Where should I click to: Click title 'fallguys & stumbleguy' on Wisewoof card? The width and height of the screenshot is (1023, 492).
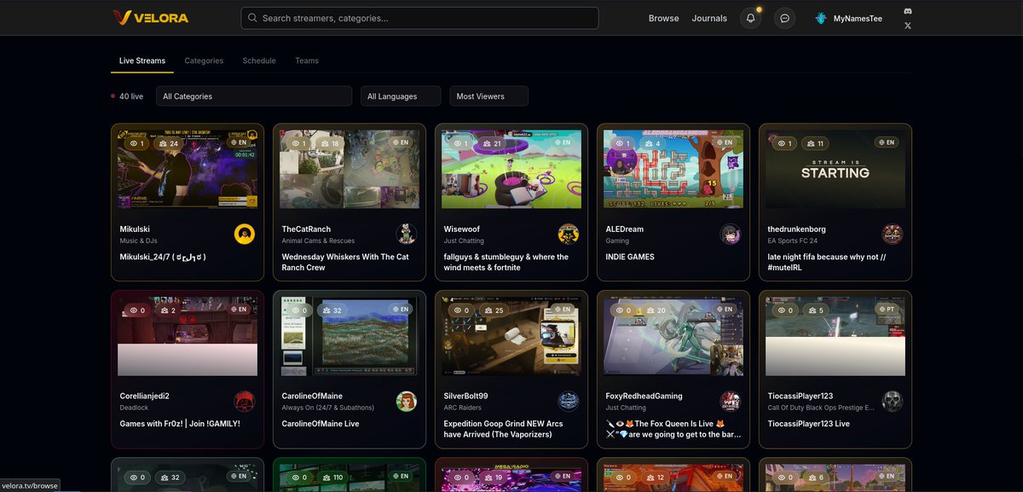tap(506, 262)
